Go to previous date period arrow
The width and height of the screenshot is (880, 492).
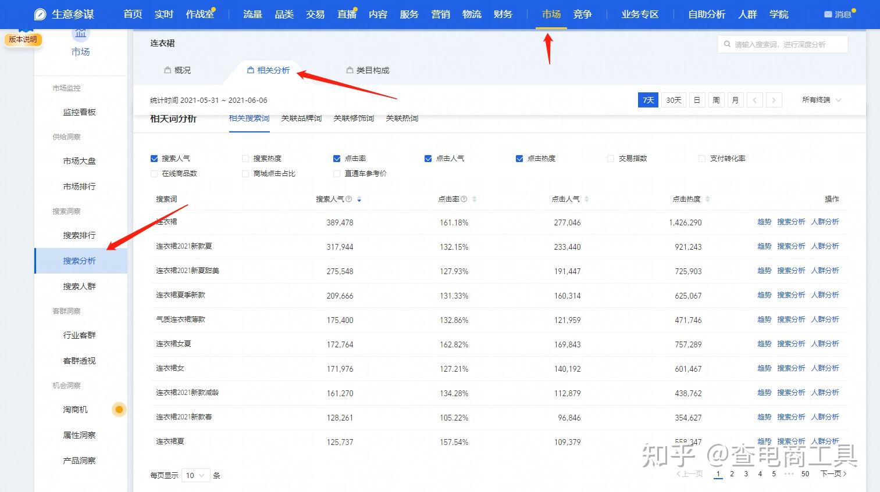(x=754, y=100)
